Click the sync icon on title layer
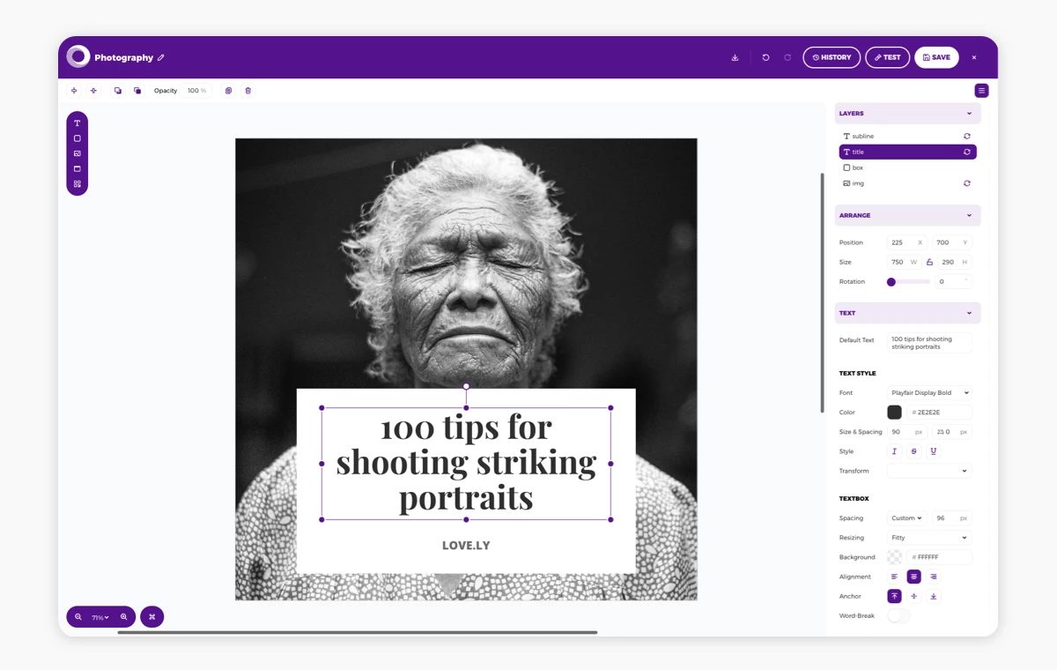 click(x=966, y=153)
